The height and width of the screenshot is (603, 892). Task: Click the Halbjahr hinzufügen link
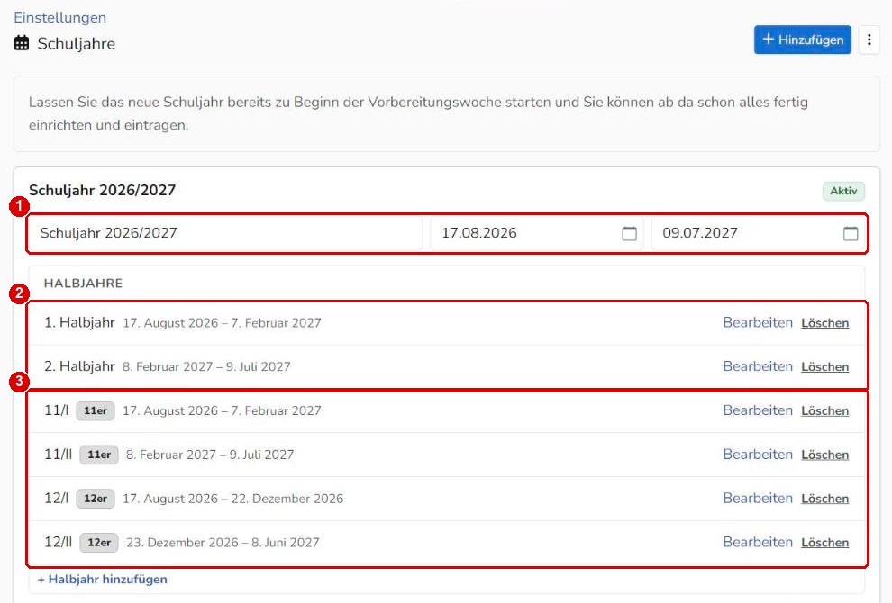[x=103, y=579]
